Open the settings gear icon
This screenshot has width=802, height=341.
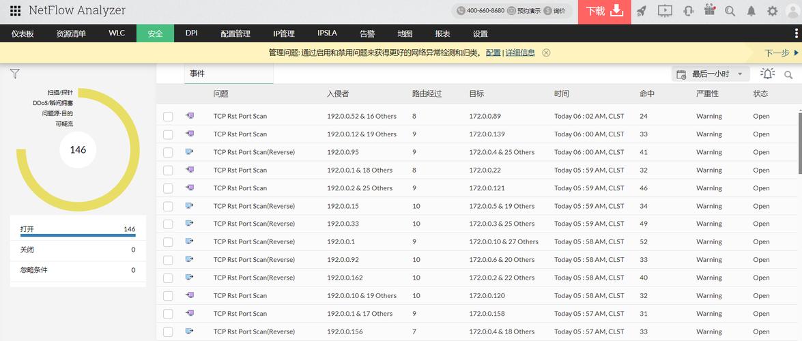point(772,11)
